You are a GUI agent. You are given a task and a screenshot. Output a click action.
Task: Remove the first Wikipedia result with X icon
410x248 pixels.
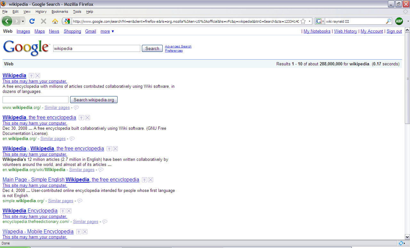[37, 76]
